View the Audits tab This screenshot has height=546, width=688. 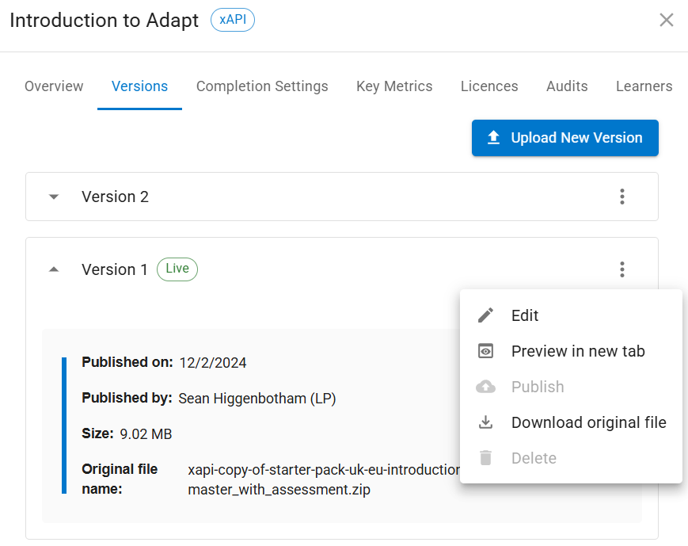pyautogui.click(x=567, y=86)
